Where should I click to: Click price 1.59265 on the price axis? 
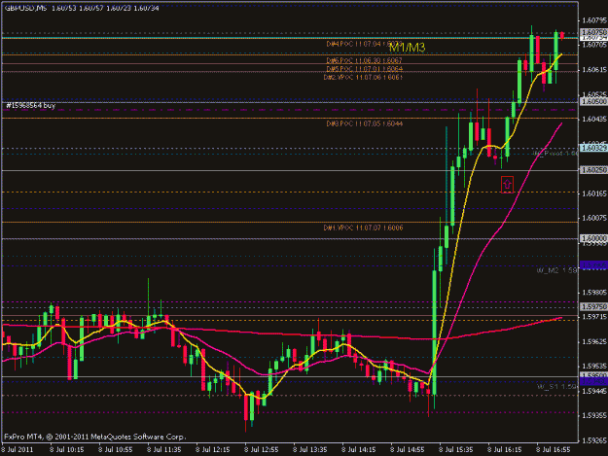point(594,440)
